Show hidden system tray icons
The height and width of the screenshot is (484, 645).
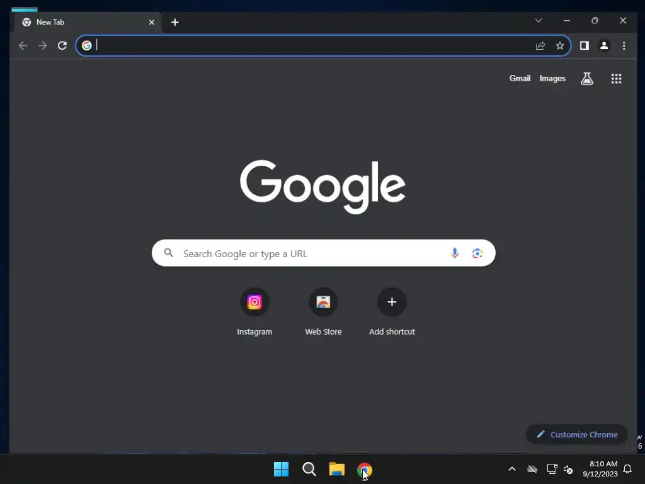[512, 469]
